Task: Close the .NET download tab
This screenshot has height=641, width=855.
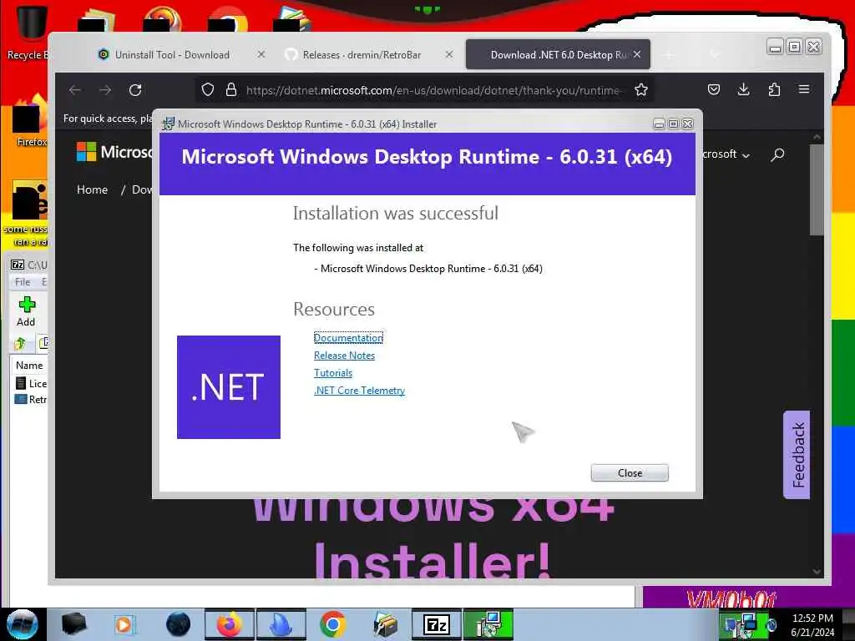Action: point(637,54)
